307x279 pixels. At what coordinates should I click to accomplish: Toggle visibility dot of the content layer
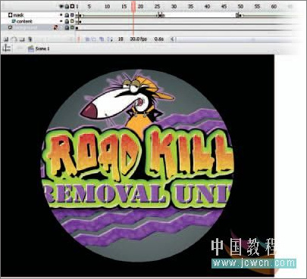point(61,21)
